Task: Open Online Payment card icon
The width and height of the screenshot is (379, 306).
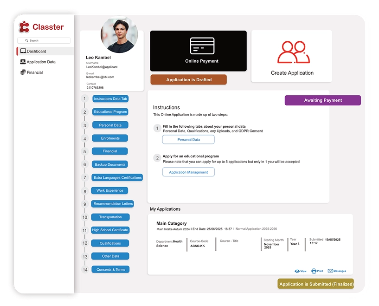Action: [x=202, y=46]
